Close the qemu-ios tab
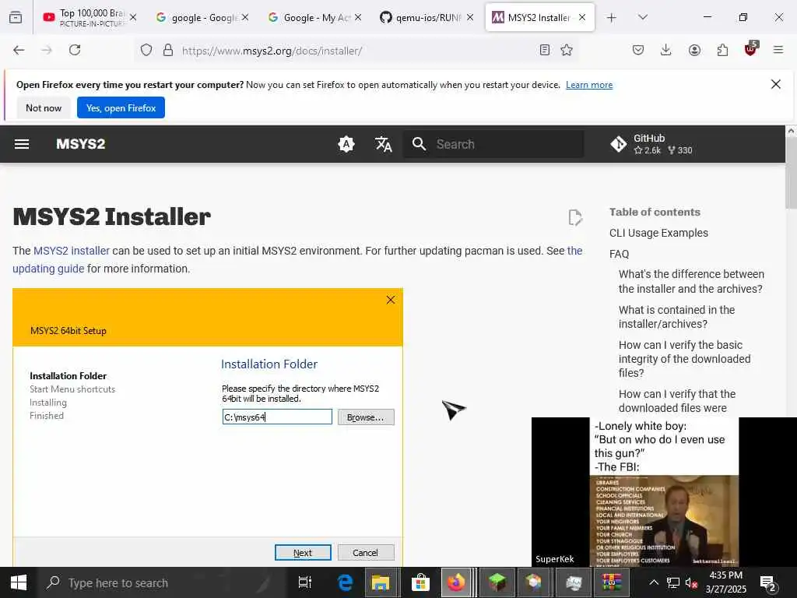Image resolution: width=797 pixels, height=598 pixels. click(x=469, y=17)
